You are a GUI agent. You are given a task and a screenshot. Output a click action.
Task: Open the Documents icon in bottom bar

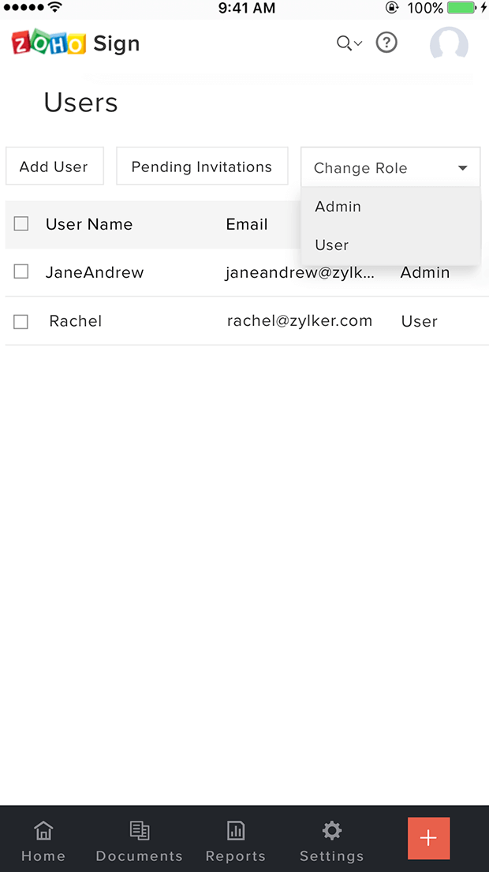[x=140, y=831]
